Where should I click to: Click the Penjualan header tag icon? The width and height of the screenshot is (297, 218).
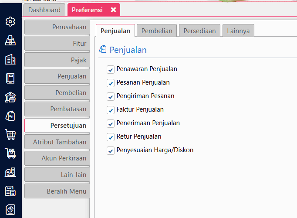click(x=103, y=49)
